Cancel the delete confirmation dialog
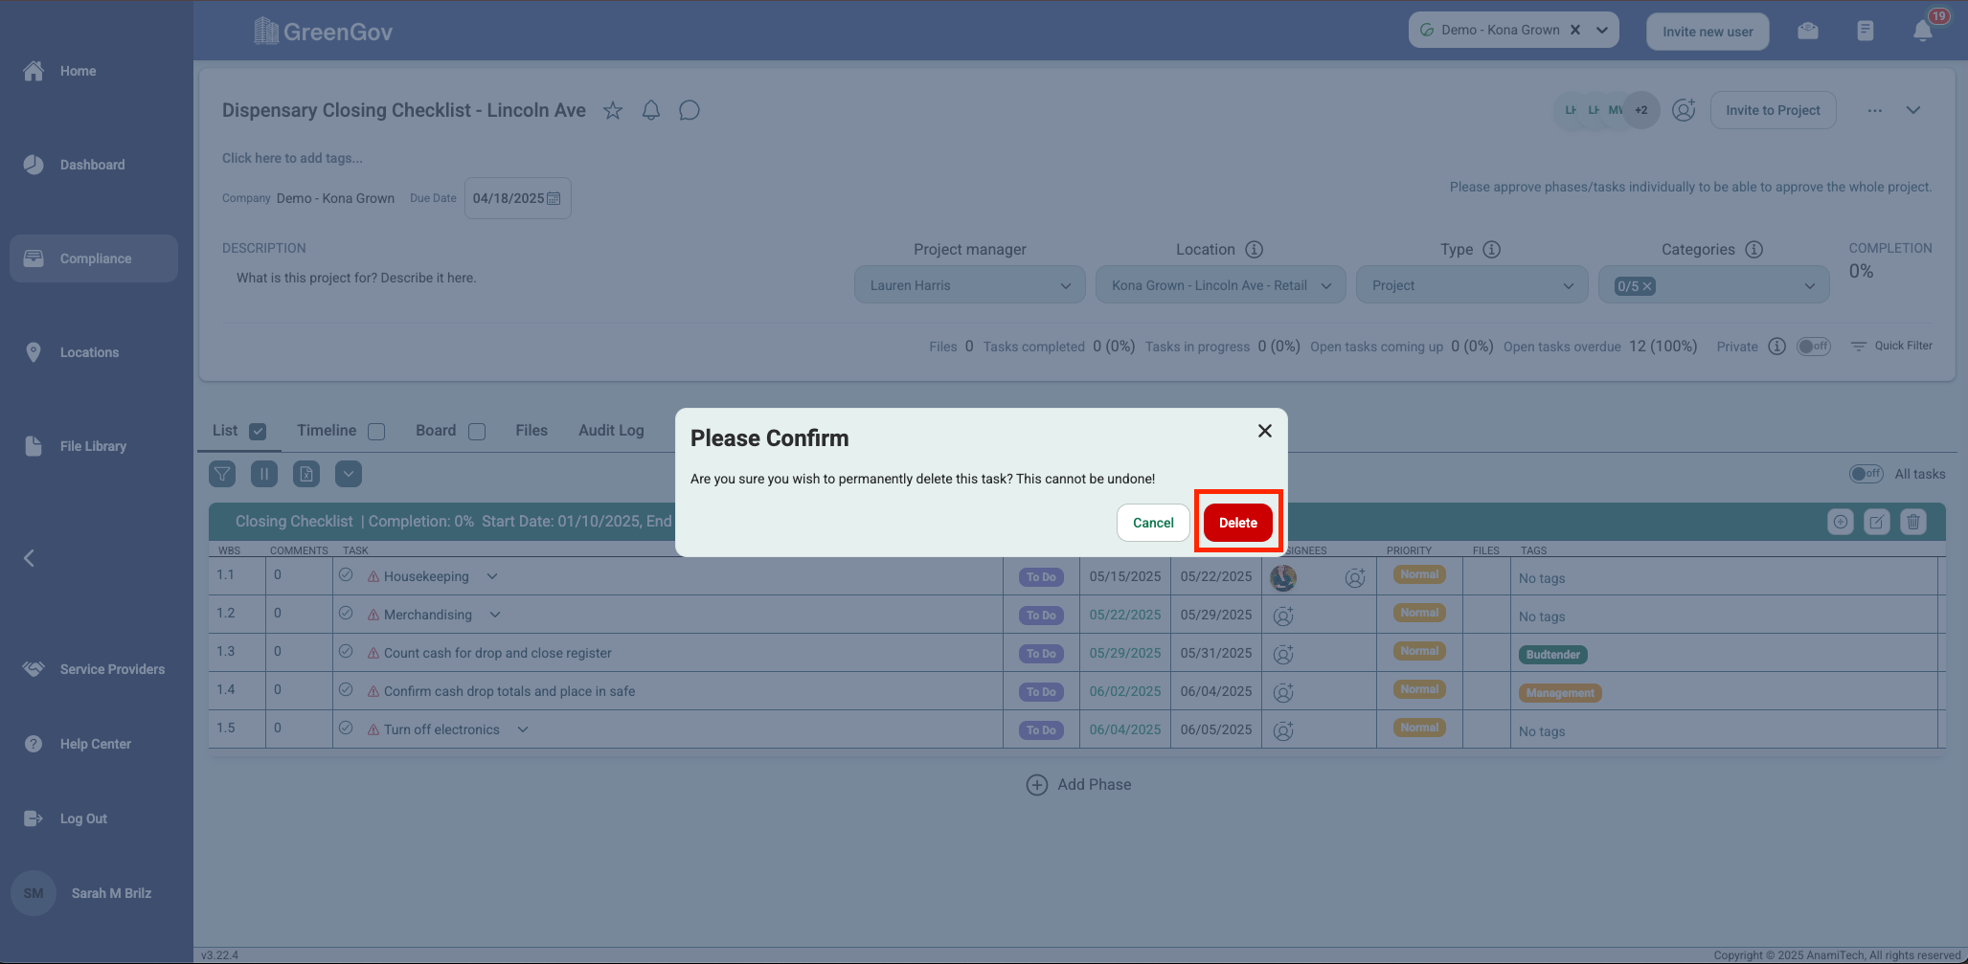This screenshot has height=964, width=1968. click(x=1153, y=523)
